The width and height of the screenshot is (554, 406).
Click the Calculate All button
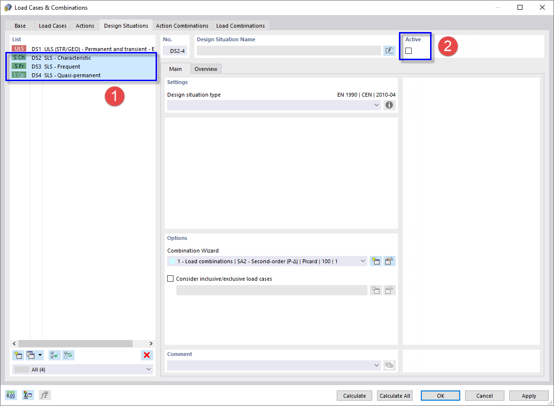coord(395,396)
